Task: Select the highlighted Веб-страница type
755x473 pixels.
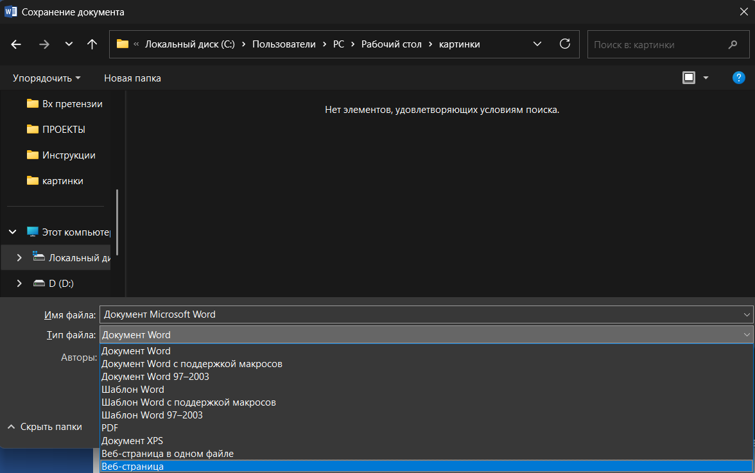Action: (426, 467)
